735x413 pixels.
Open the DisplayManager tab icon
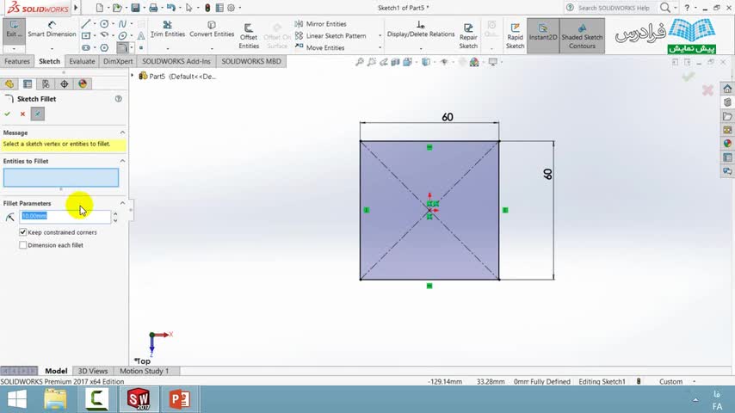click(83, 84)
